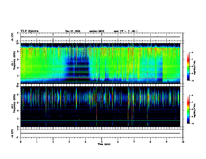
Task: Click time axis tick label "5"
Action: coord(102,142)
